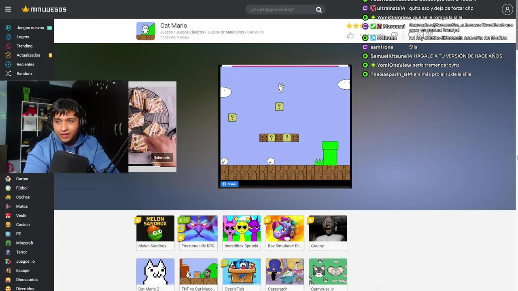Click the Vestir category icon
The image size is (518, 291).
point(8,215)
